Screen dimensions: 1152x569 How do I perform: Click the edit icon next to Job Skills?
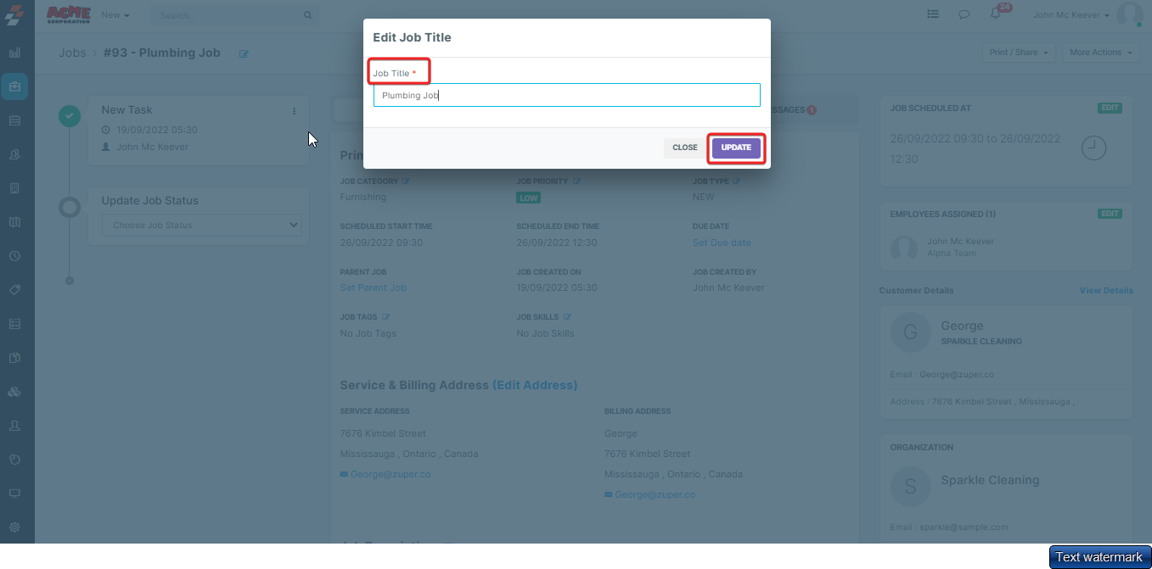pyautogui.click(x=566, y=317)
